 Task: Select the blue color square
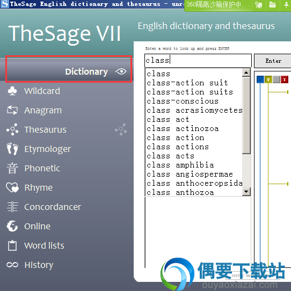click(x=260, y=79)
